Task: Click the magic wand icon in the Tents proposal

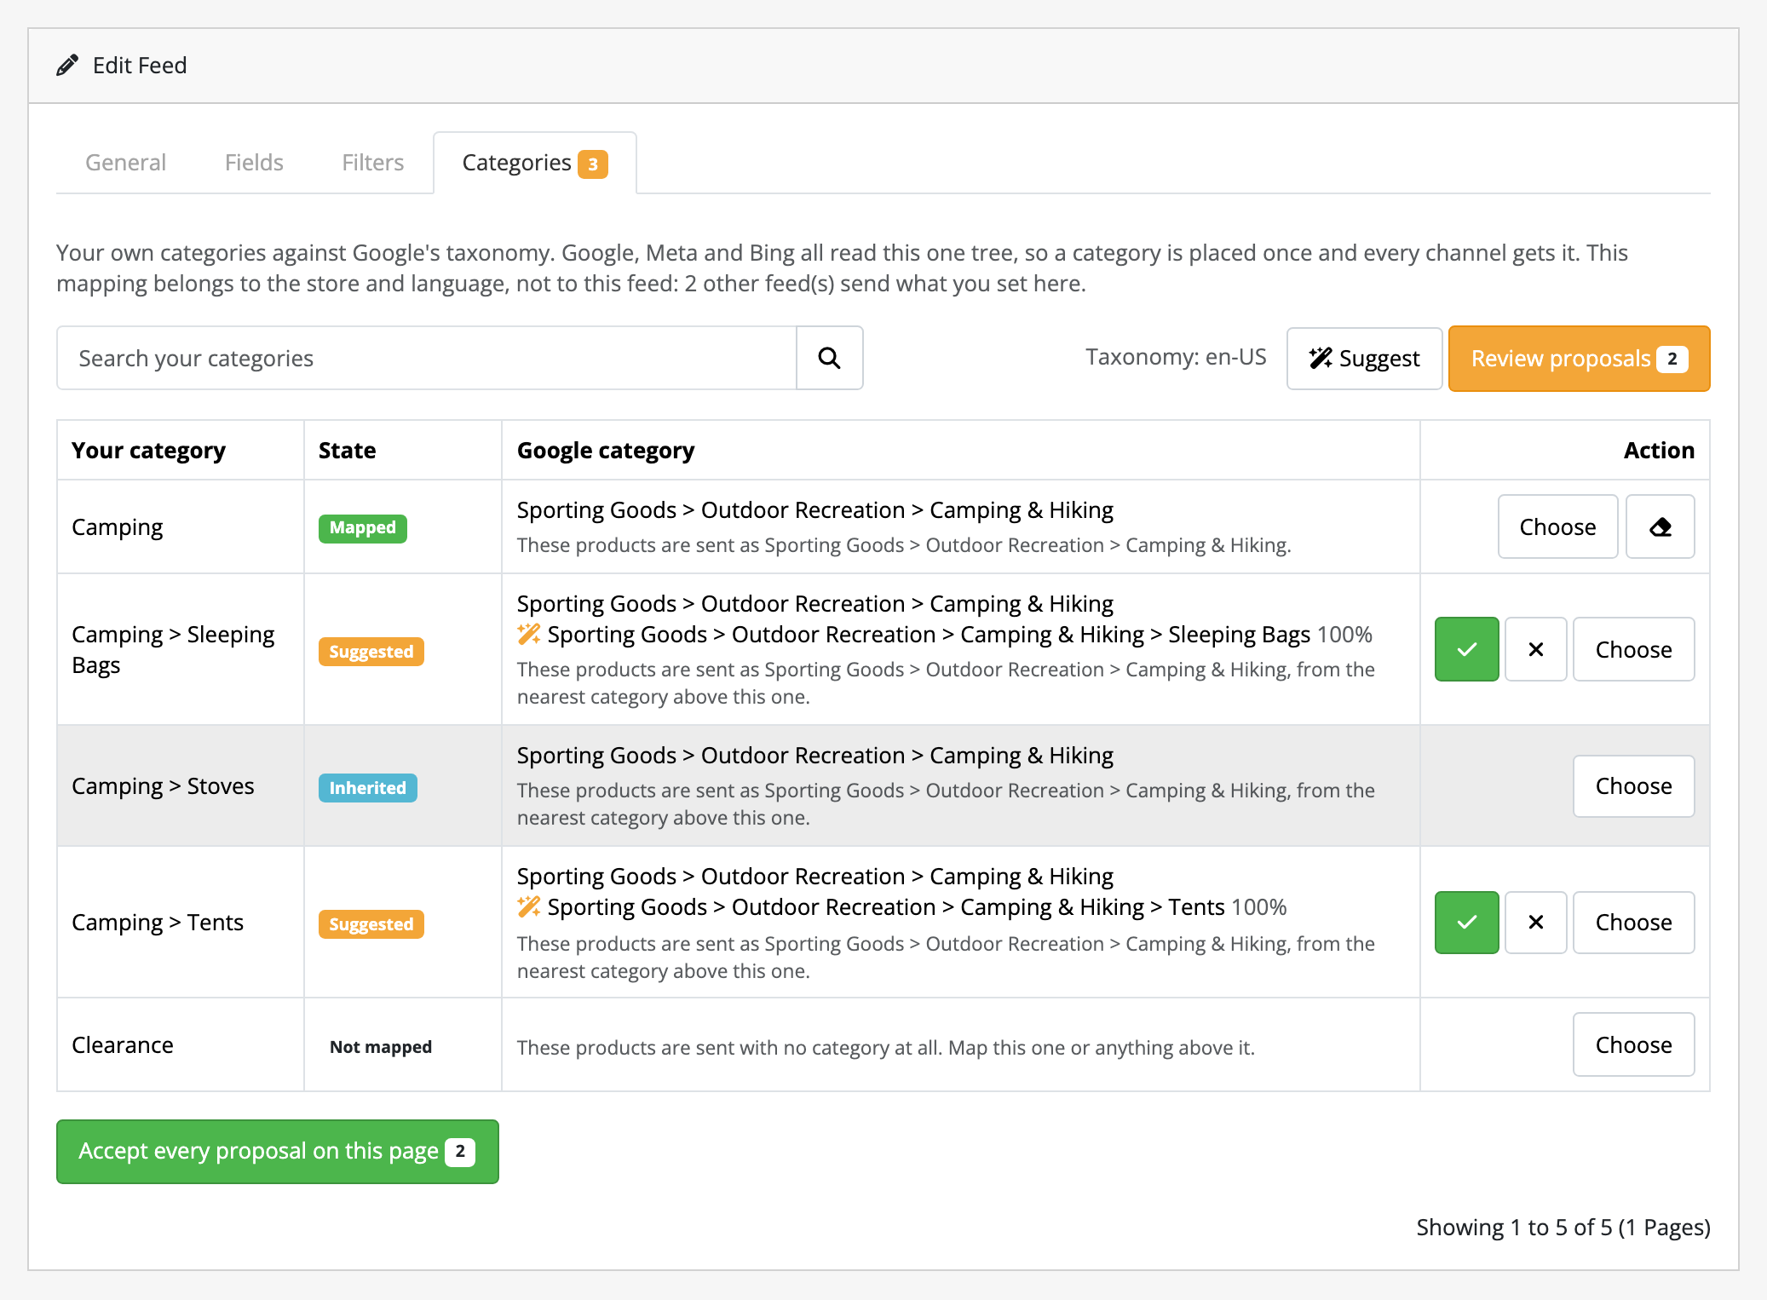Action: [528, 906]
